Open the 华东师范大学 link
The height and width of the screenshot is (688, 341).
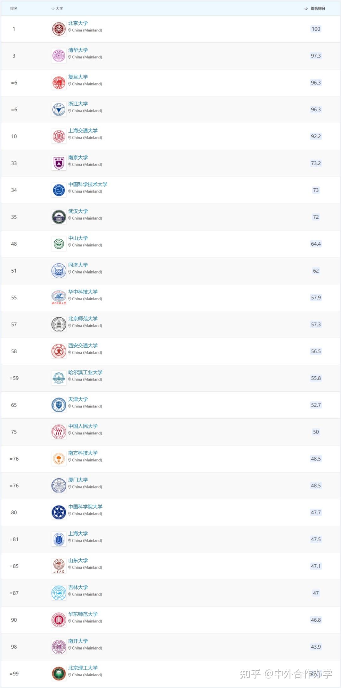pyautogui.click(x=83, y=614)
